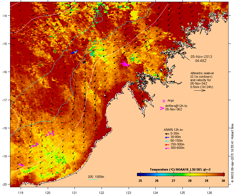Click the longitude axis label 122

[x=101, y=193]
